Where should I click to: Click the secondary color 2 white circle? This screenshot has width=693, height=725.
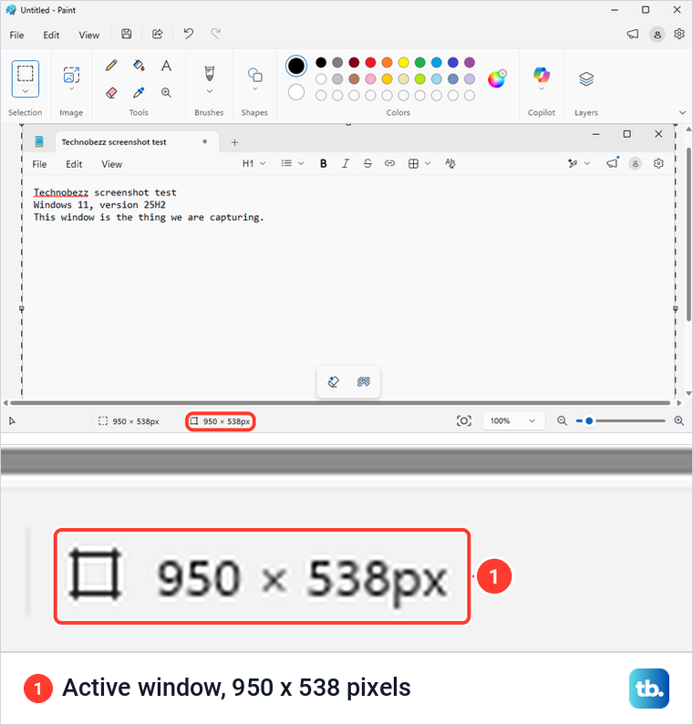[295, 92]
